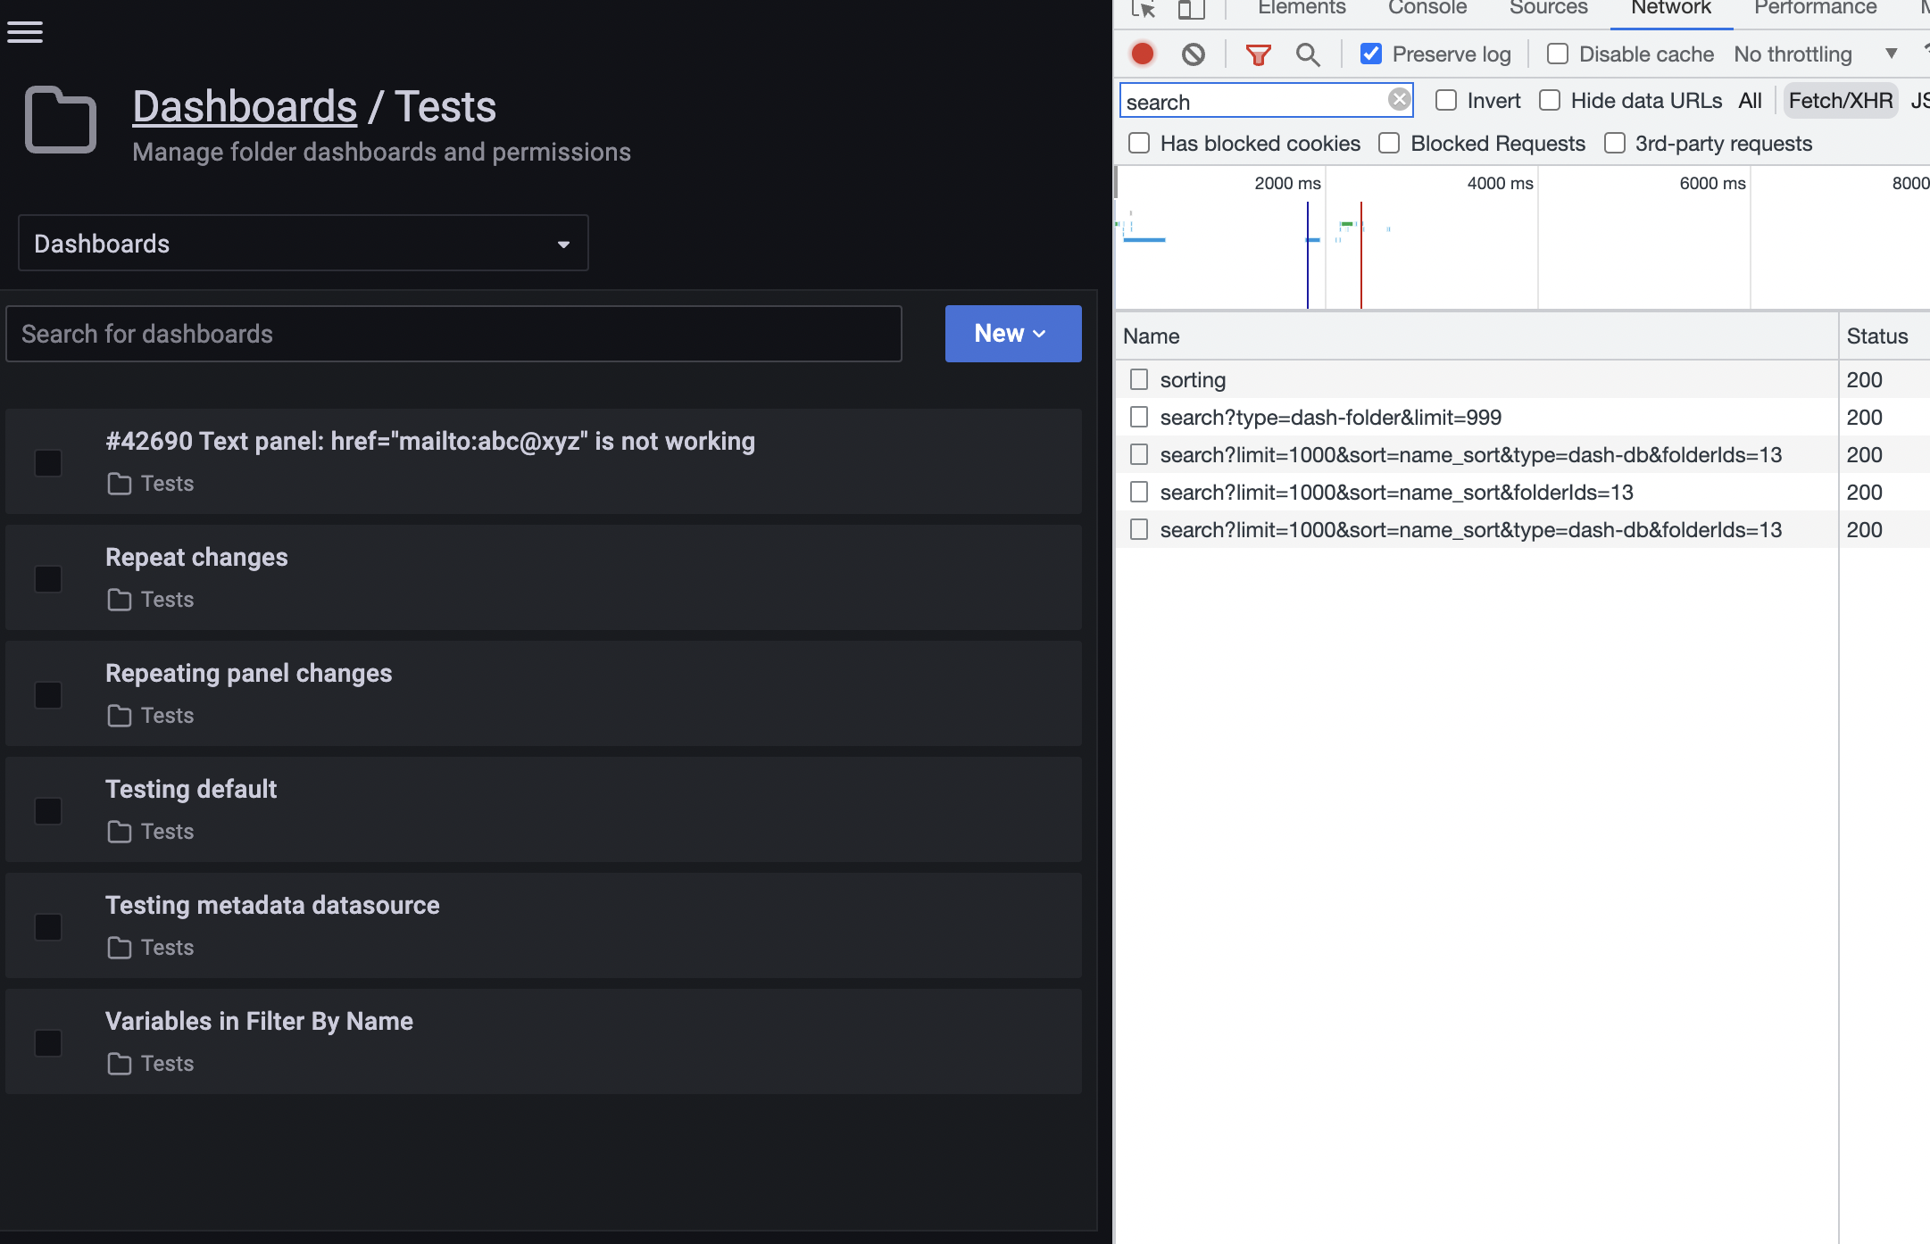This screenshot has height=1244, width=1930.
Task: Uncheck Preserve log
Action: pyautogui.click(x=1372, y=54)
